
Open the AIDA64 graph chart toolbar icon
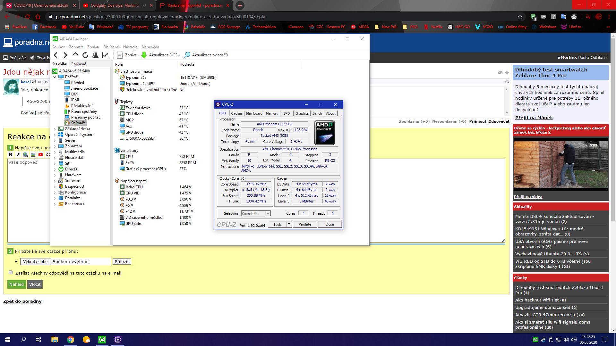[x=105, y=55]
